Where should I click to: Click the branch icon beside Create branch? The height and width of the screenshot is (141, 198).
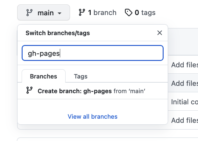pos(29,90)
